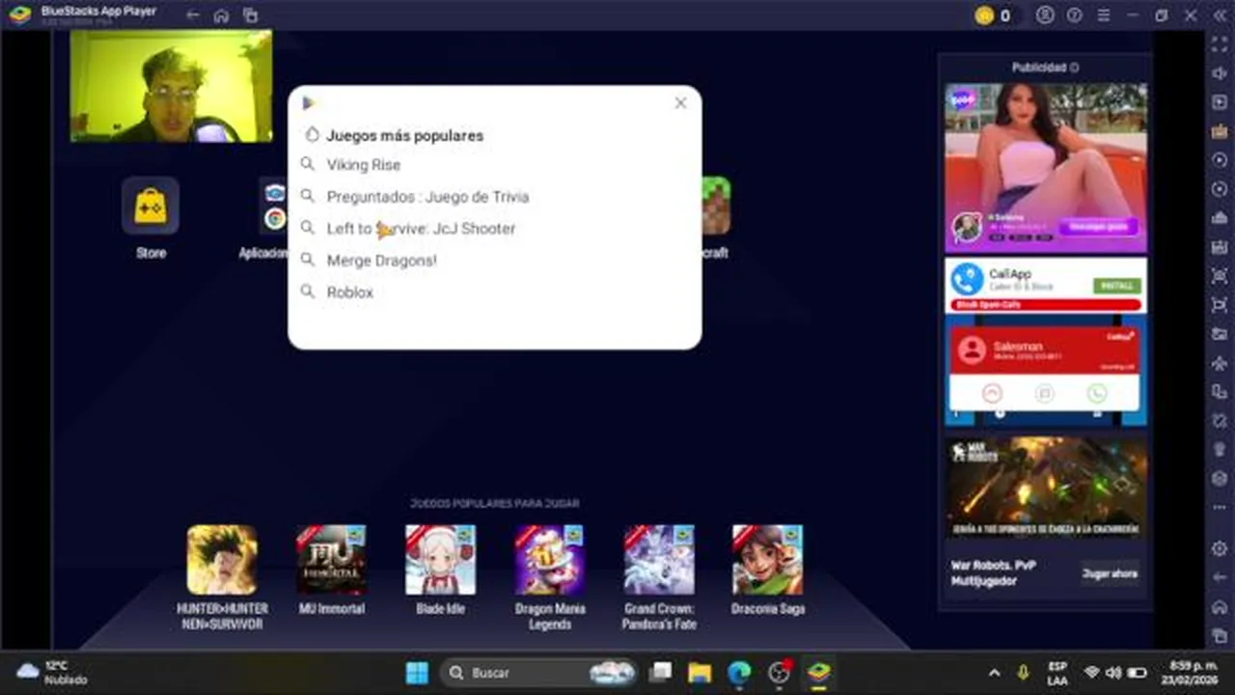Click the BlueStacks back arrow in title bar
The width and height of the screenshot is (1235, 695).
point(193,15)
